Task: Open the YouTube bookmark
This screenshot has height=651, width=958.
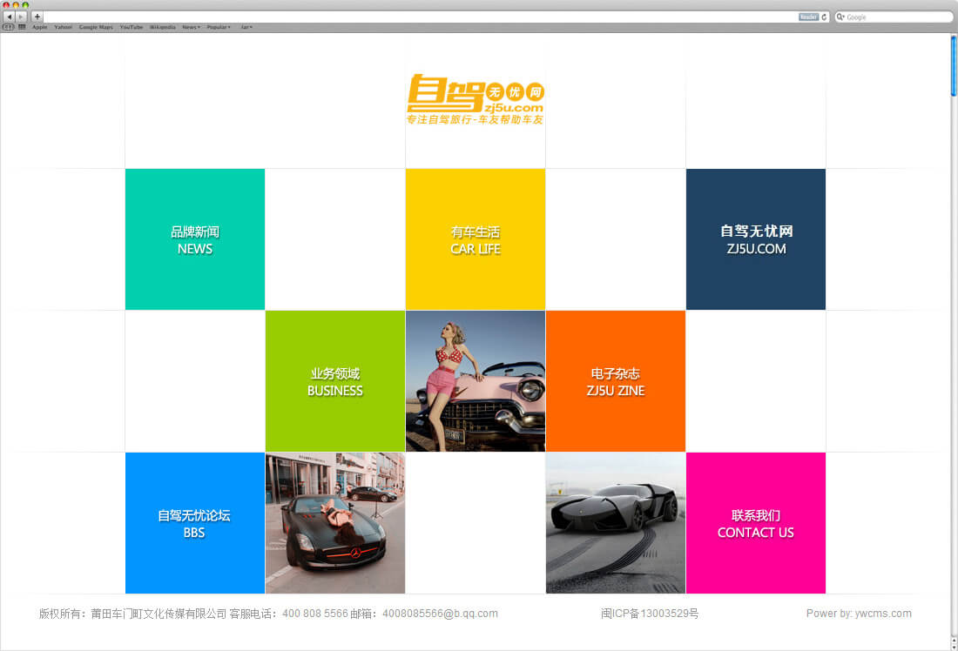Action: tap(132, 27)
